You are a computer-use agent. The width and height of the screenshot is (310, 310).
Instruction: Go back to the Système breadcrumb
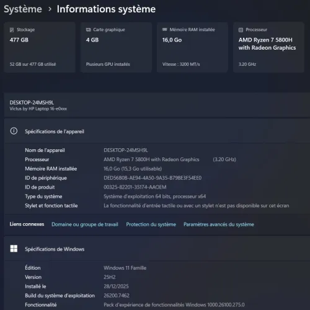(23, 9)
